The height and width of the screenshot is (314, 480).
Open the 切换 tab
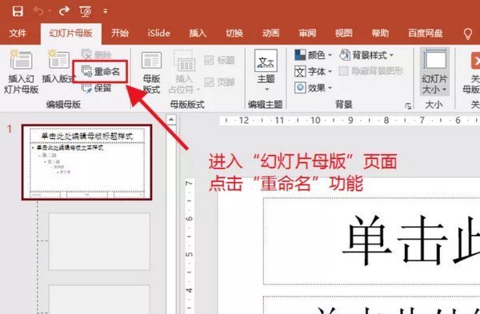[x=234, y=33]
